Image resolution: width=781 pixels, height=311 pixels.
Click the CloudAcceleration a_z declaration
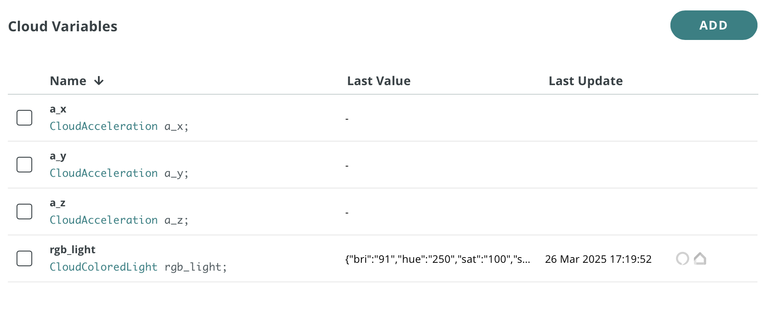pyautogui.click(x=119, y=220)
